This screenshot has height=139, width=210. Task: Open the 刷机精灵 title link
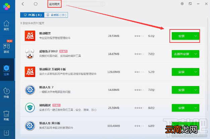45,105
